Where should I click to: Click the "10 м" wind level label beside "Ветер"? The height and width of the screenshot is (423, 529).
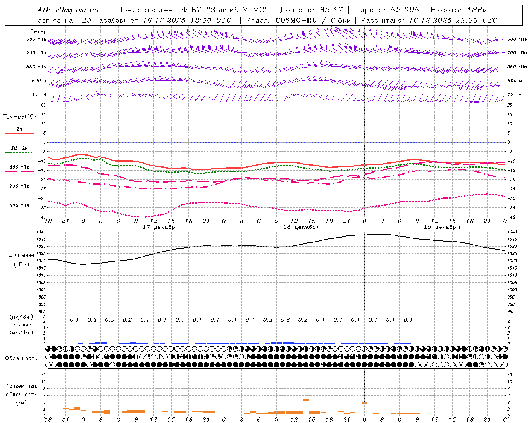[40, 95]
